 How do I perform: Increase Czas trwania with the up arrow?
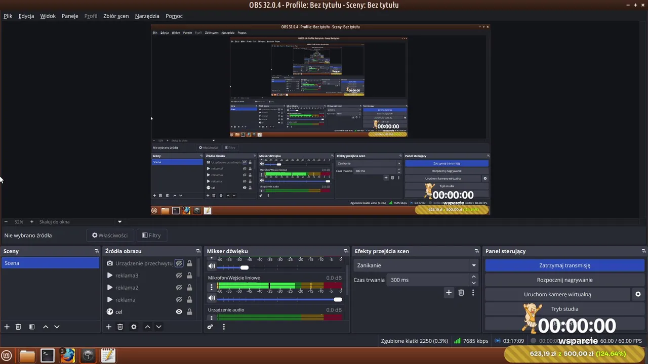(474, 277)
